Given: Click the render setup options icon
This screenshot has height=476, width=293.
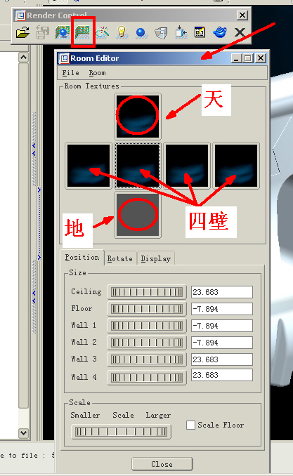Looking at the screenshot, I should tap(200, 32).
